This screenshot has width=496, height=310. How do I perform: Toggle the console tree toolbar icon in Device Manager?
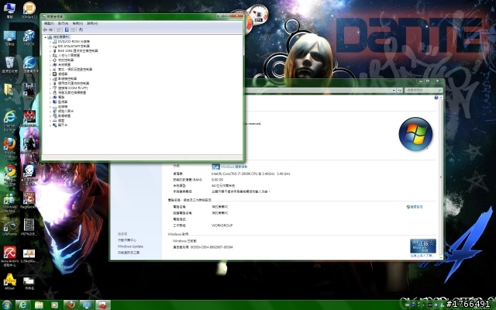click(59, 29)
